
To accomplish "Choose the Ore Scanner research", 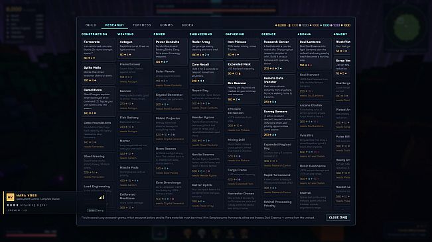I will coord(242,92).
